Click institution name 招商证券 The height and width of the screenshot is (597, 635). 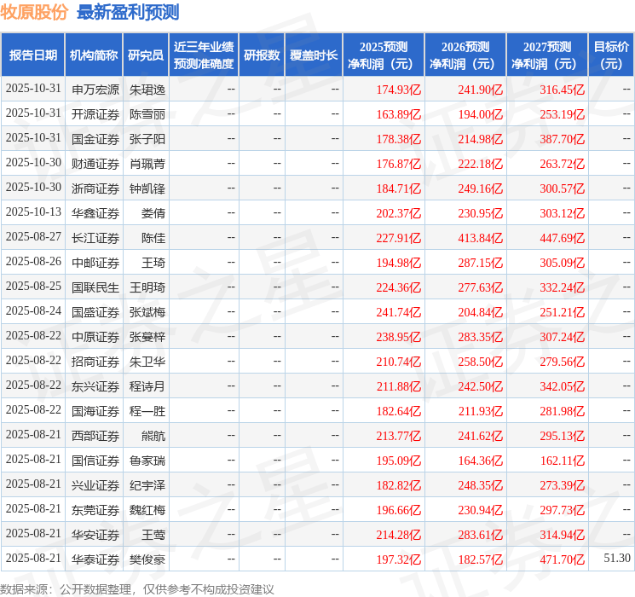pos(95,362)
